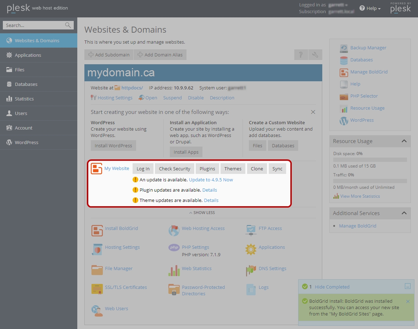Open the logged-in user dropdown

coord(338,5)
